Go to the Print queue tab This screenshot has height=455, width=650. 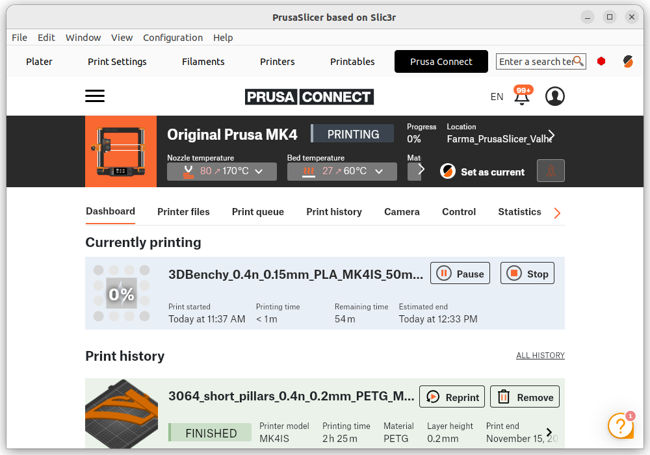click(258, 212)
